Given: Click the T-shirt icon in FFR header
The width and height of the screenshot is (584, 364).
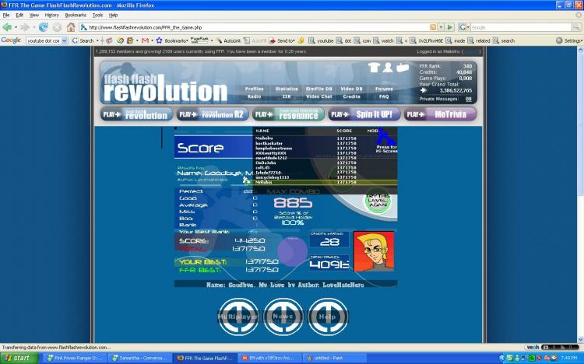Looking at the screenshot, I should click(374, 68).
